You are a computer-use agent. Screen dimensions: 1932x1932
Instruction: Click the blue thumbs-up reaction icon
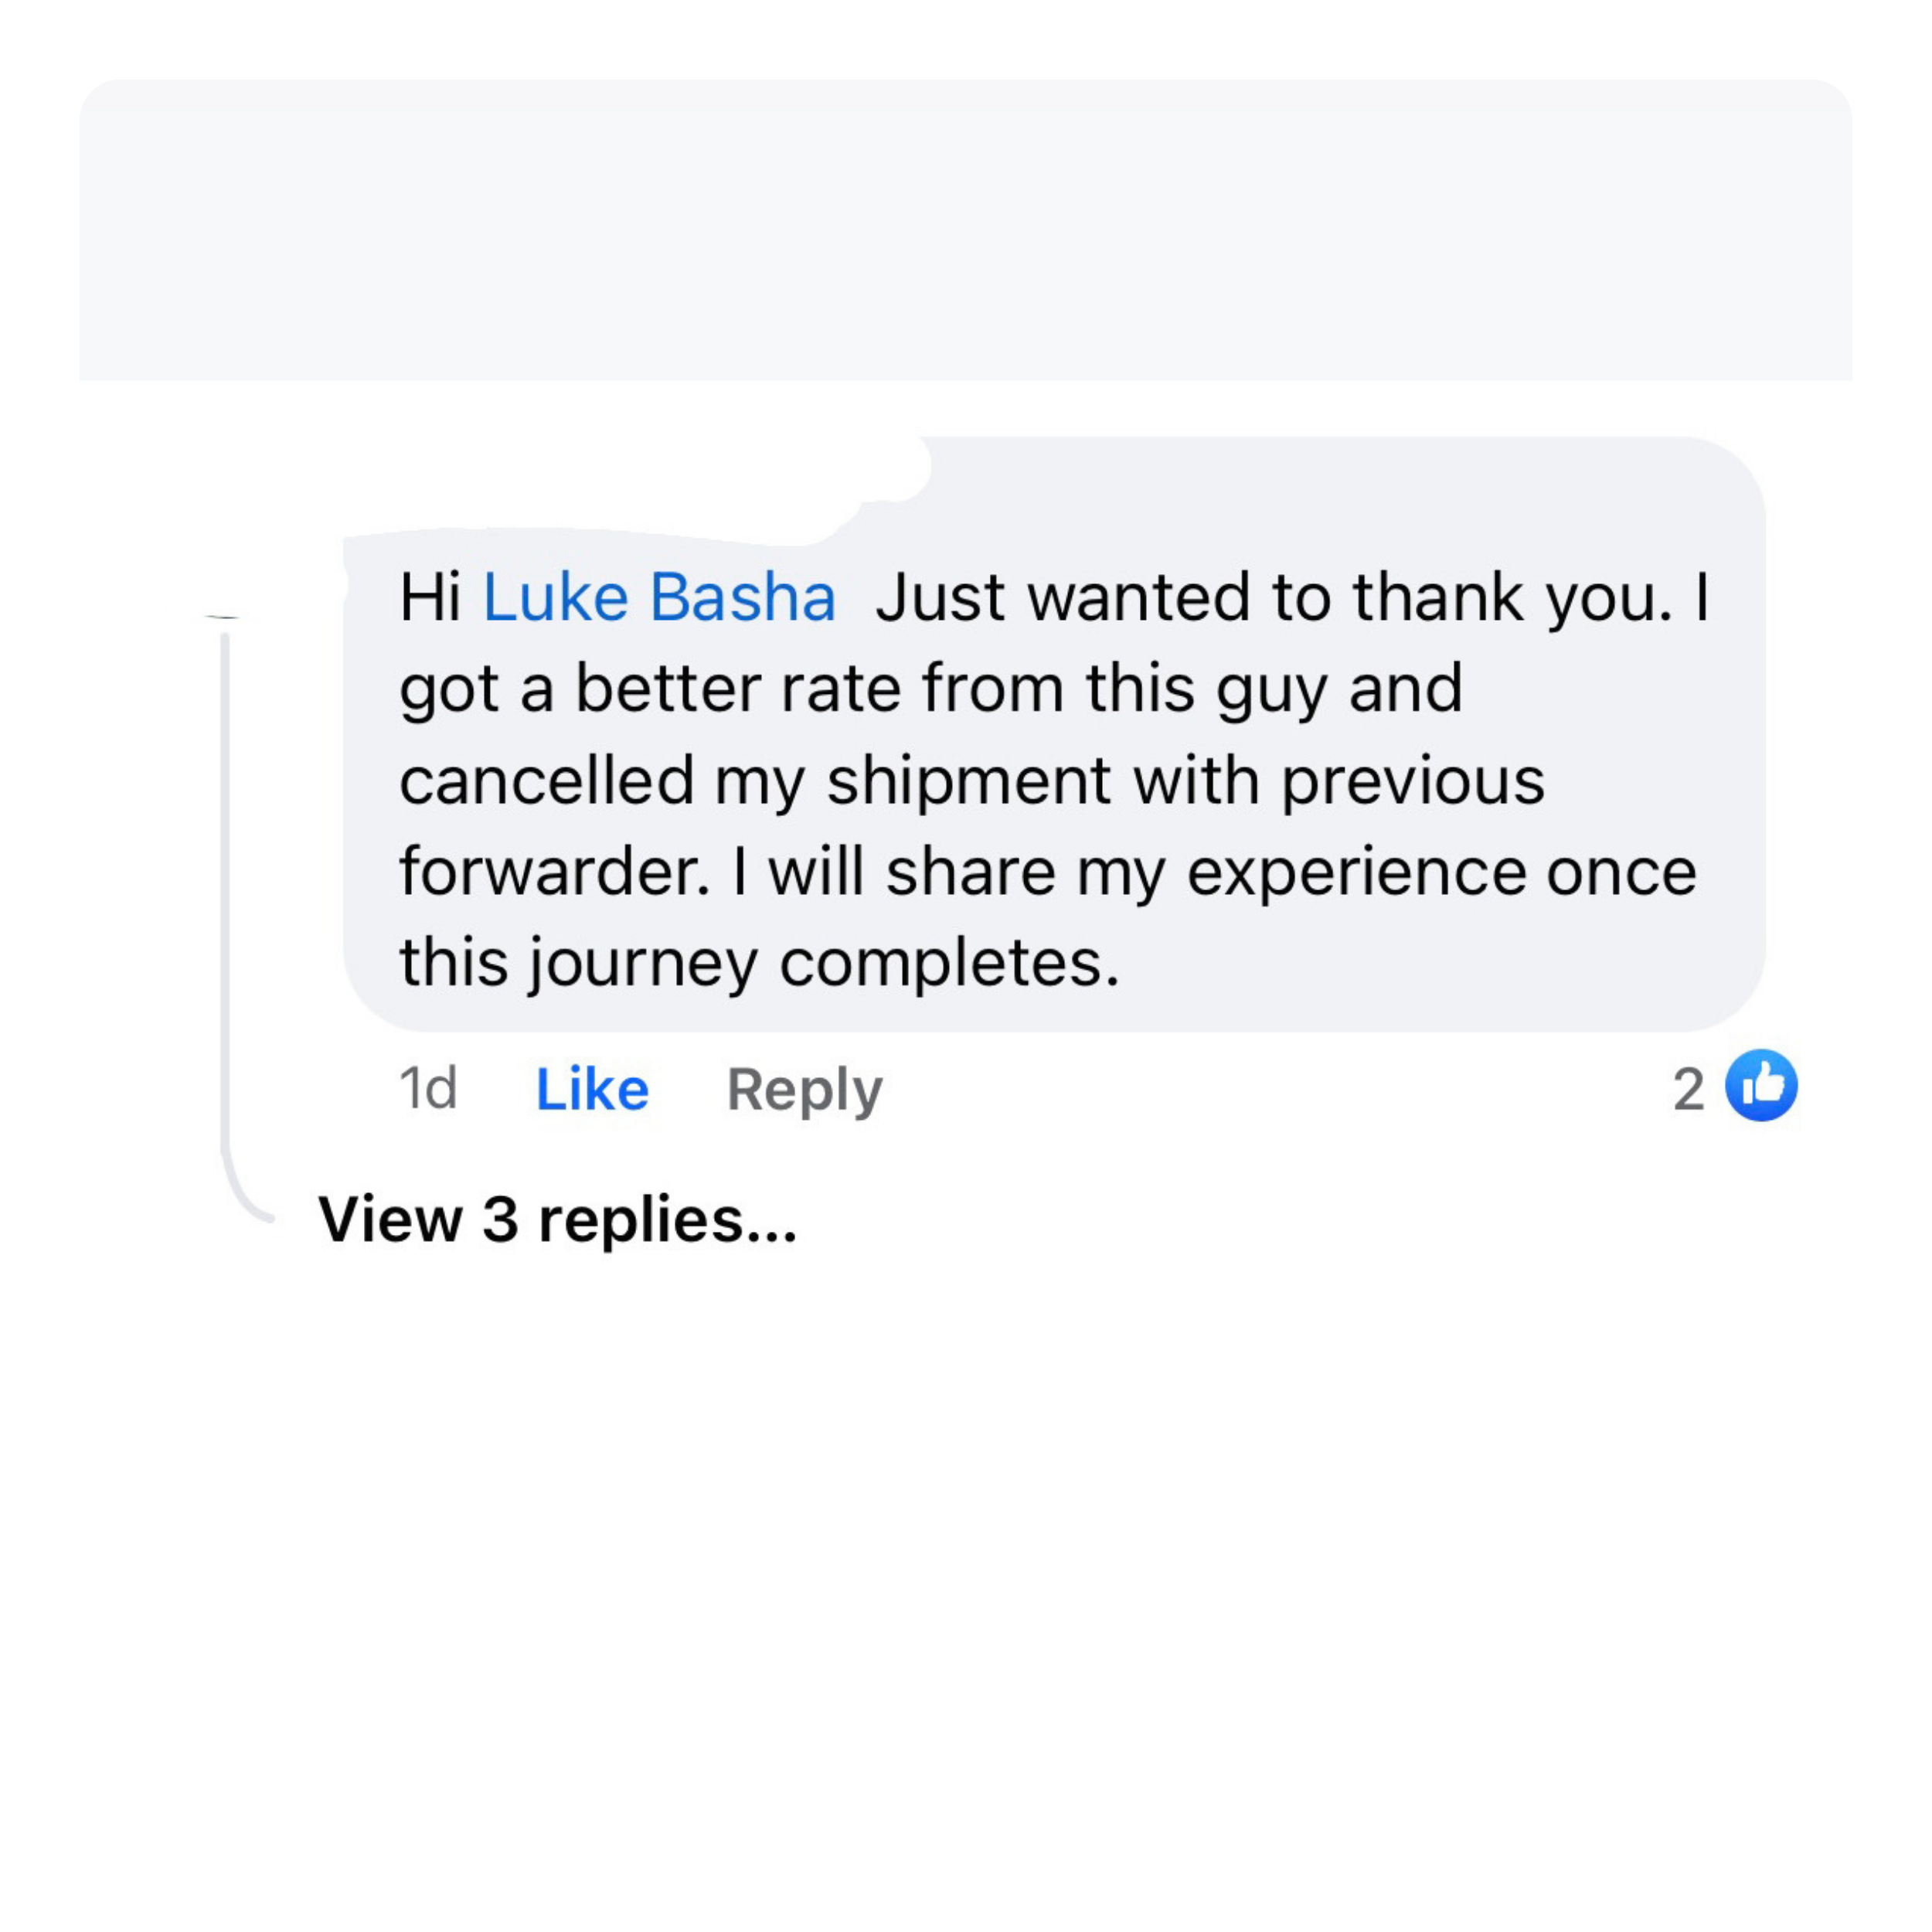pos(1761,1086)
